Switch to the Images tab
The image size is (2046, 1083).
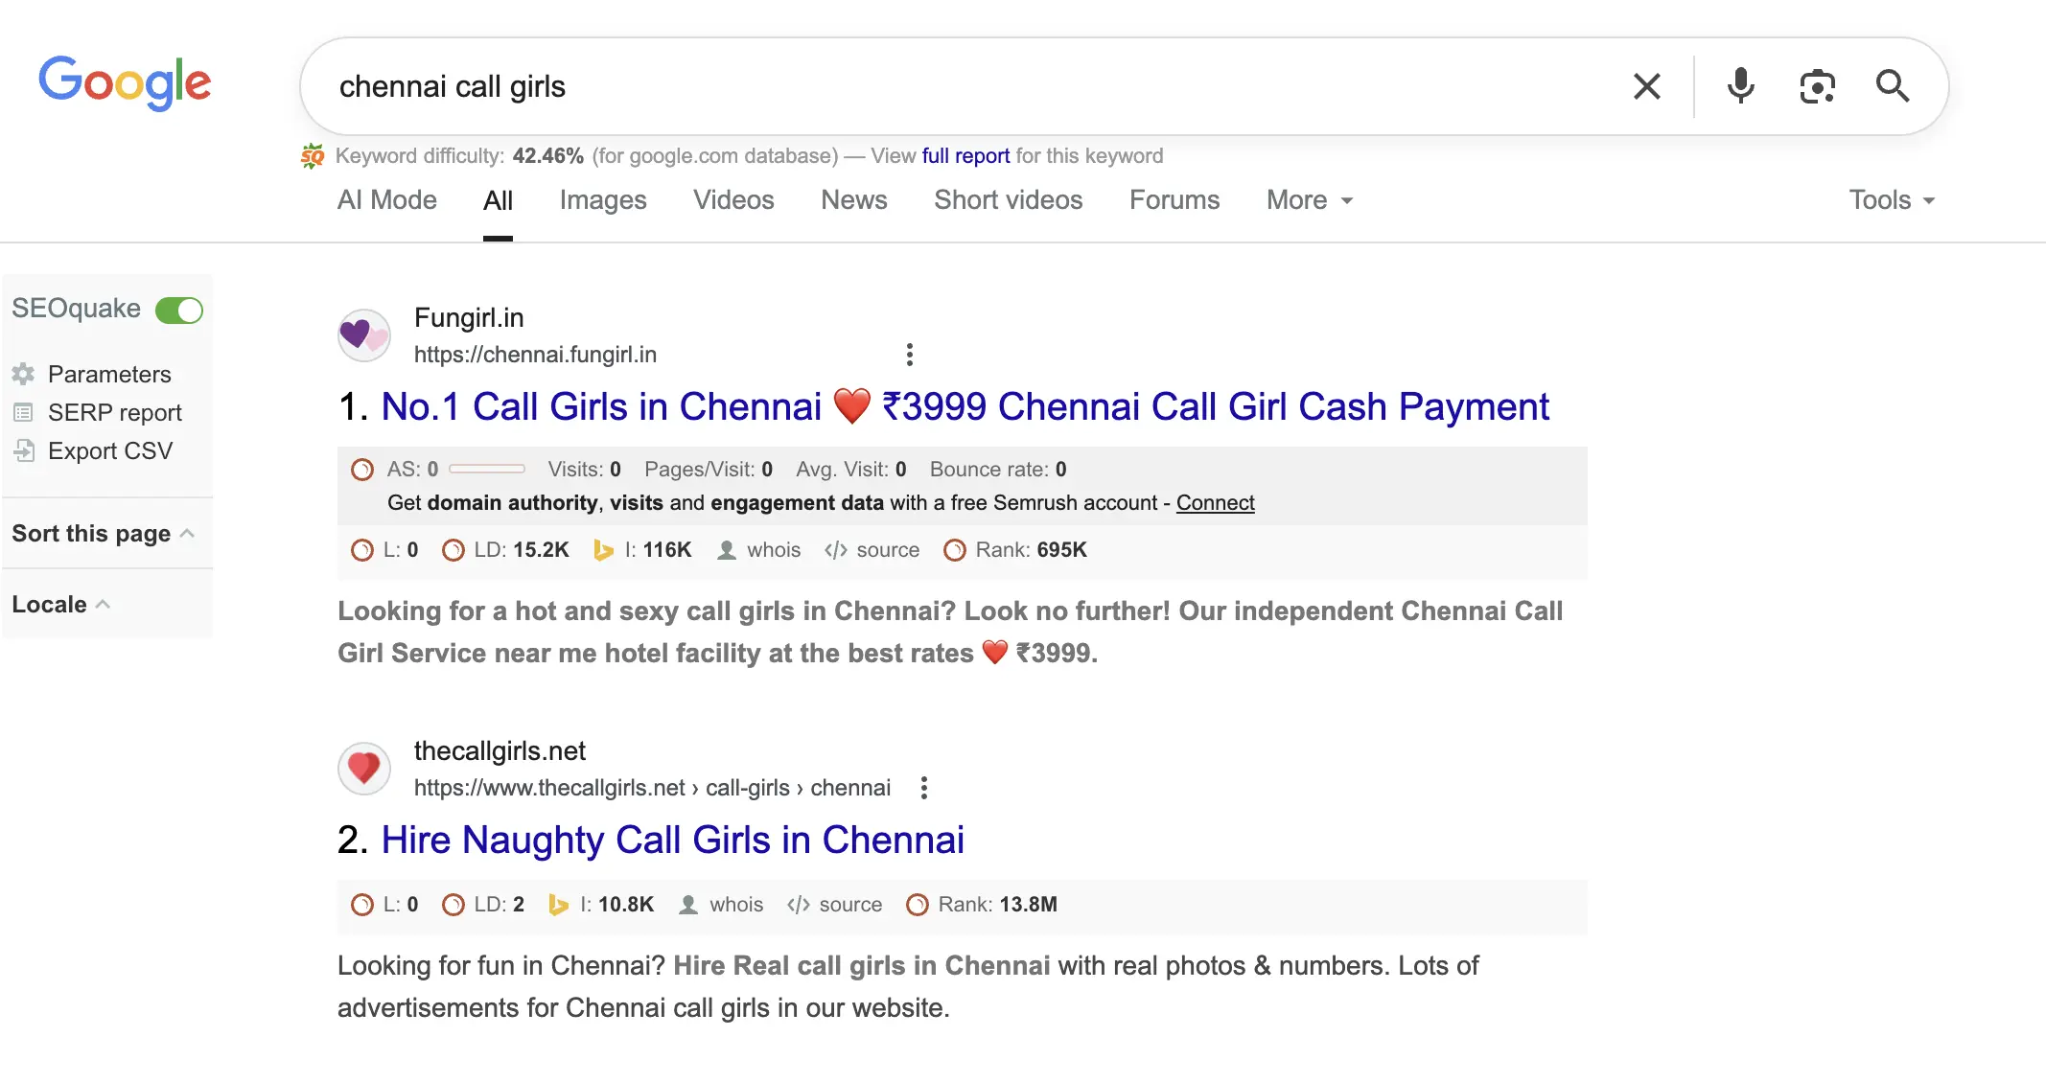click(x=603, y=200)
